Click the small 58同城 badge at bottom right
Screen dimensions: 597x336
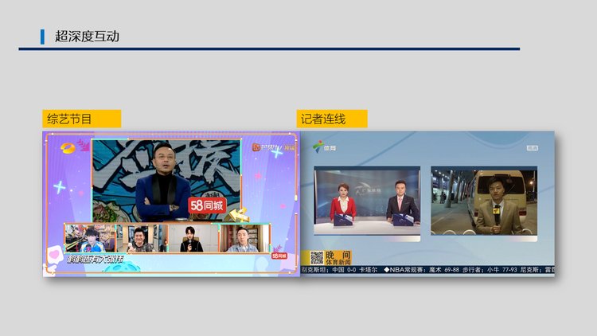click(x=279, y=256)
